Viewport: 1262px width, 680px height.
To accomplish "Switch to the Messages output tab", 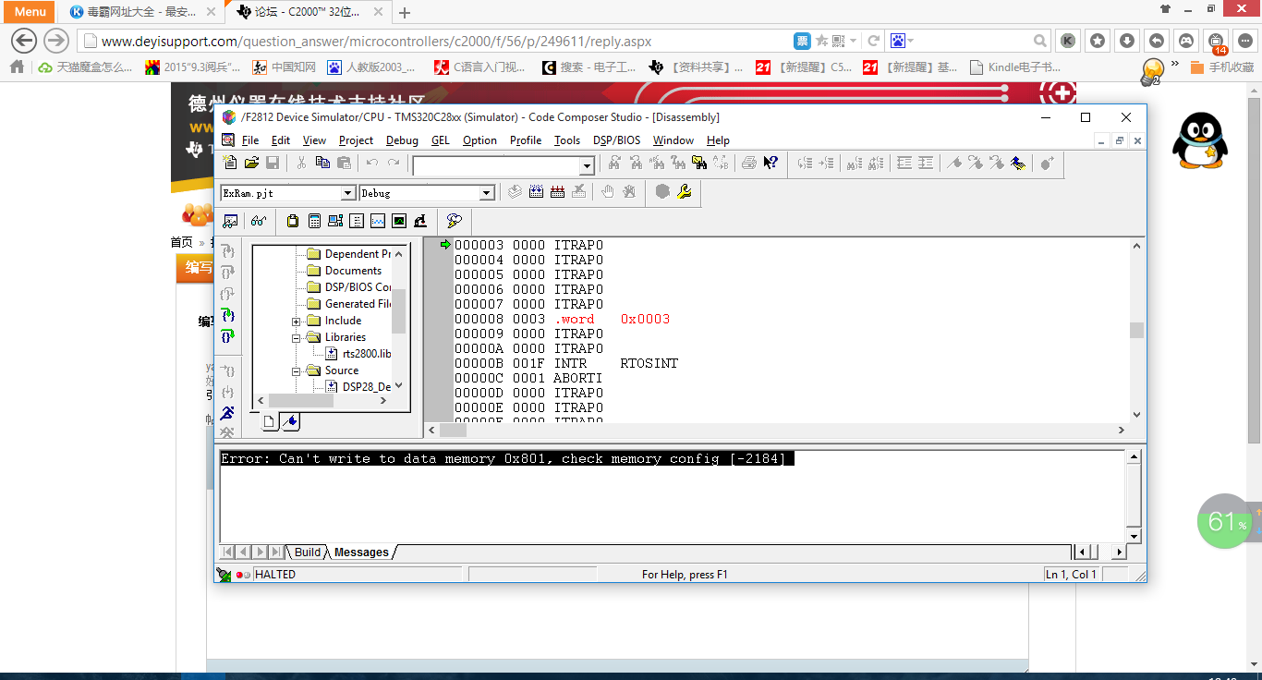I will coord(361,552).
